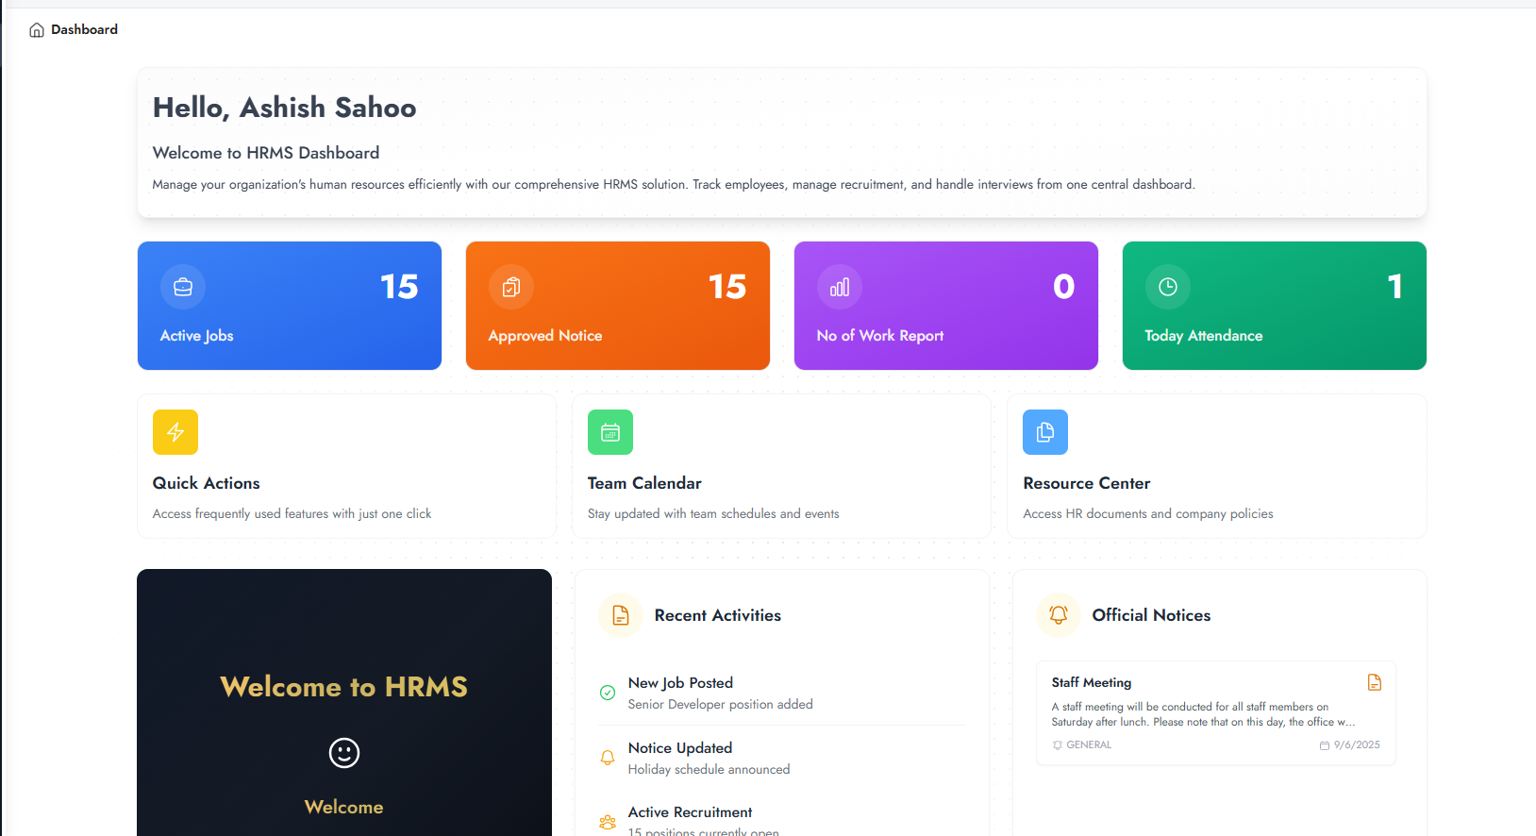Click the clock icon on Today Attendance card

(1168, 287)
